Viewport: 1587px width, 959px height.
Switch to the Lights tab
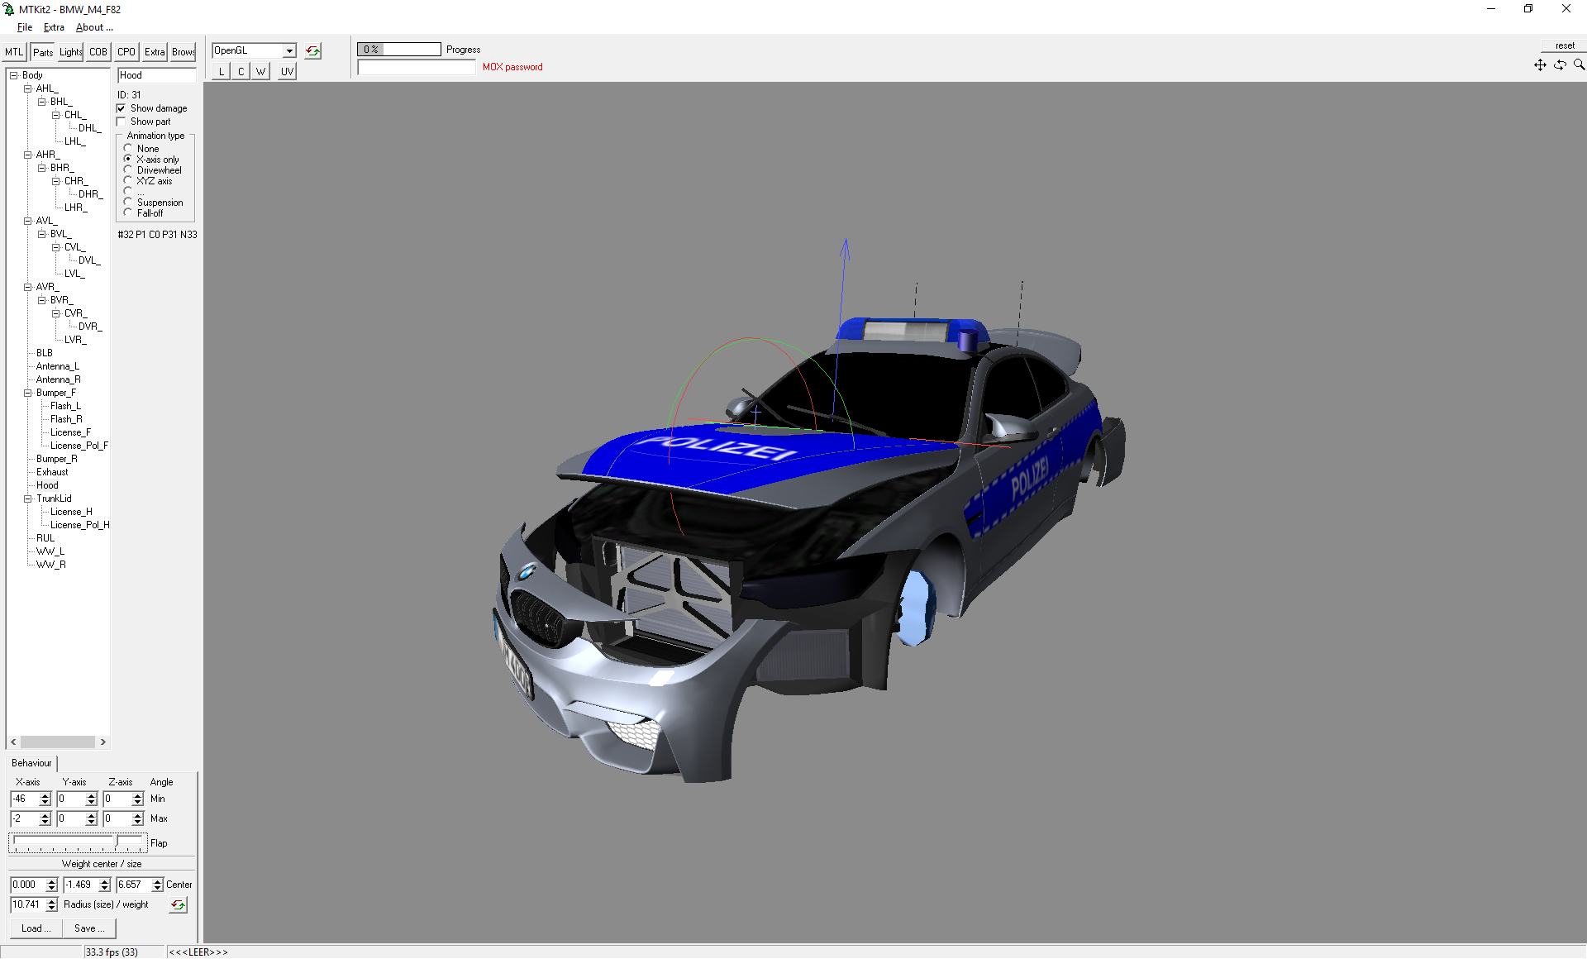[71, 52]
